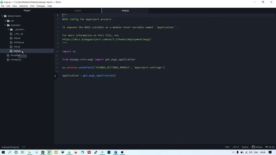Click the 'WSGI config for myproject' comment line
The image size is (276, 155).
(87, 19)
